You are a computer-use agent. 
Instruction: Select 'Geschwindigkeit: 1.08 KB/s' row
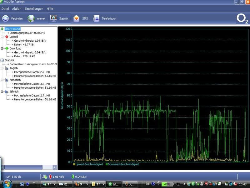pos(30,41)
